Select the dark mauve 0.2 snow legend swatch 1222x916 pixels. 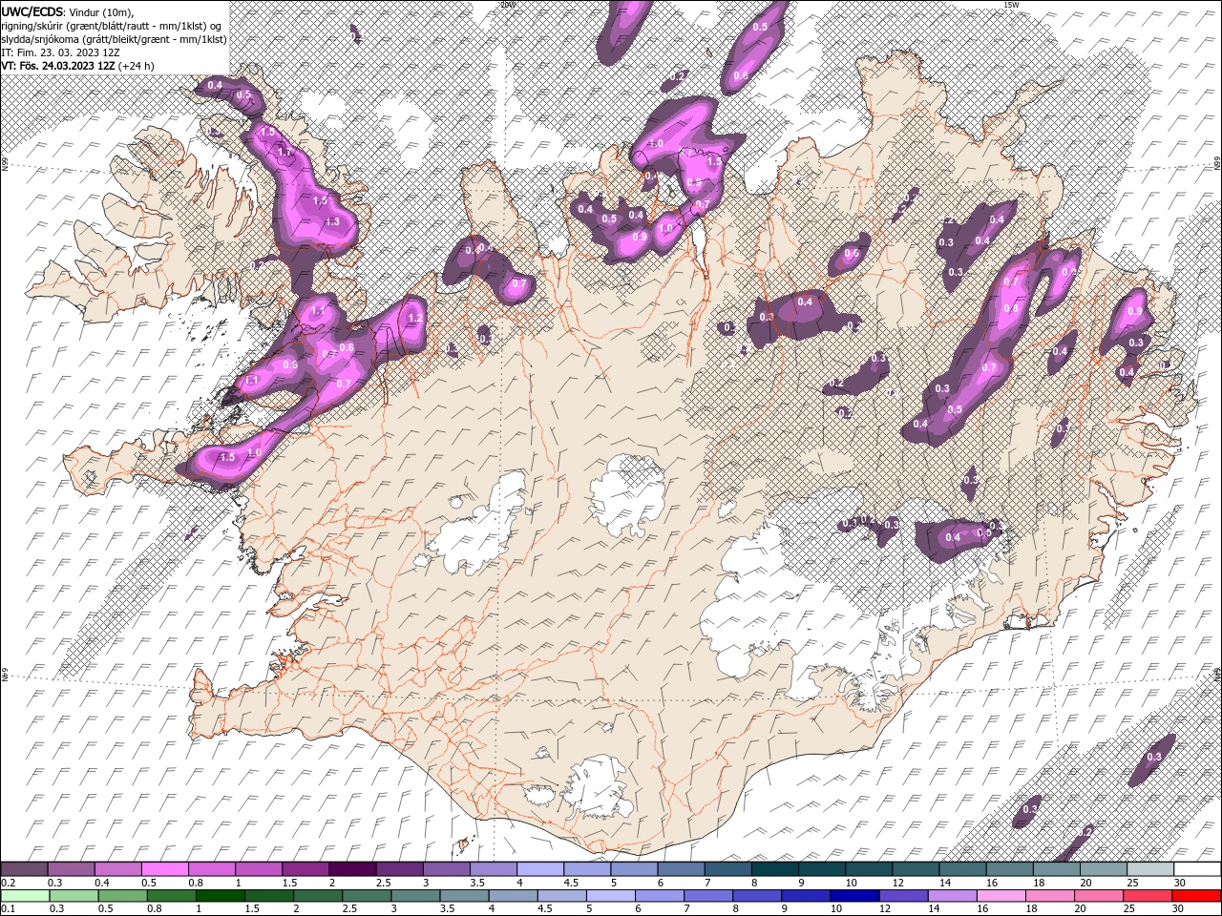coord(24,869)
